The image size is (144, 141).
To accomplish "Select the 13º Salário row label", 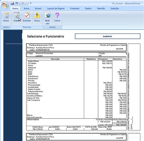I will pos(32,63).
